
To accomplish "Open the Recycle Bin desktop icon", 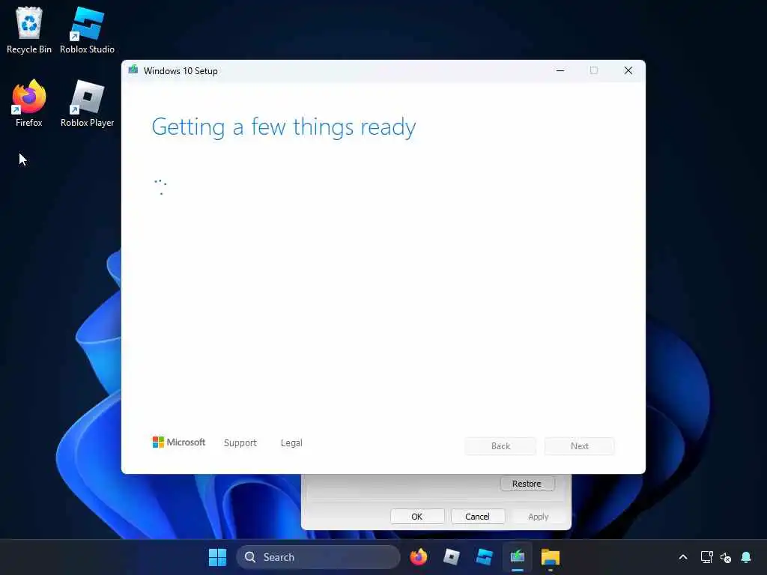I will pos(29,30).
